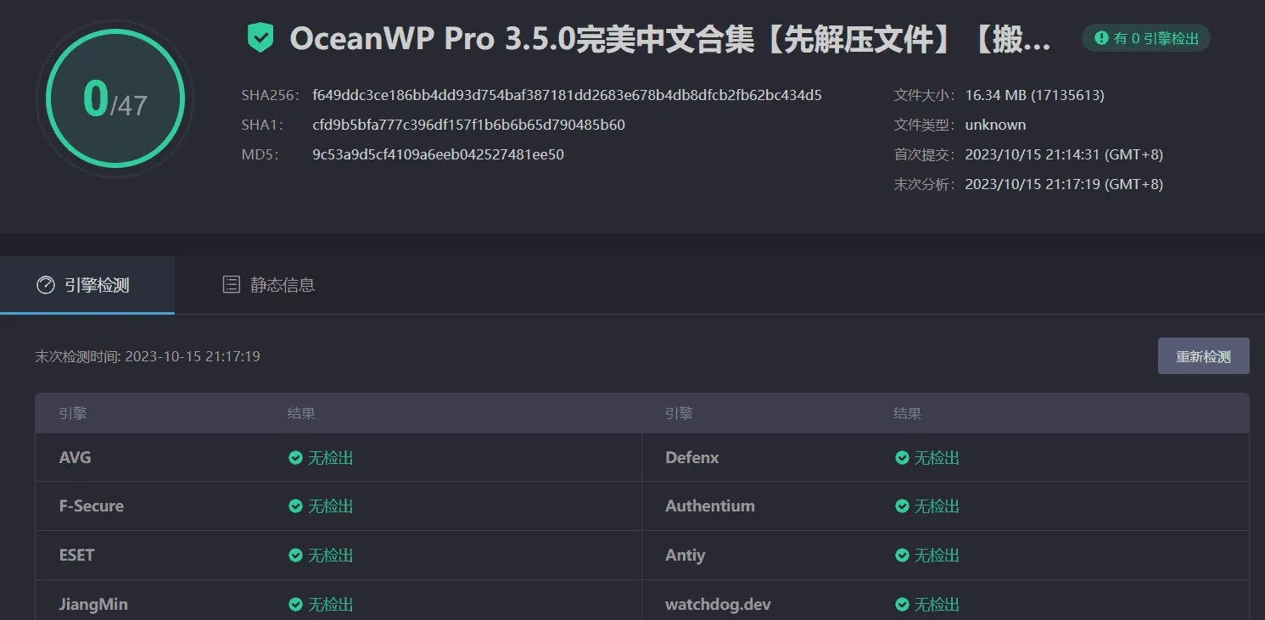Viewport: 1265px width, 620px height.
Task: Click the 无检出 result text for Antiy
Action: point(937,556)
